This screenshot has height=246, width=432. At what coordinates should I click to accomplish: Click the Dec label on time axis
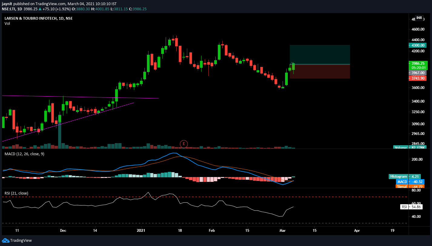[63, 231]
